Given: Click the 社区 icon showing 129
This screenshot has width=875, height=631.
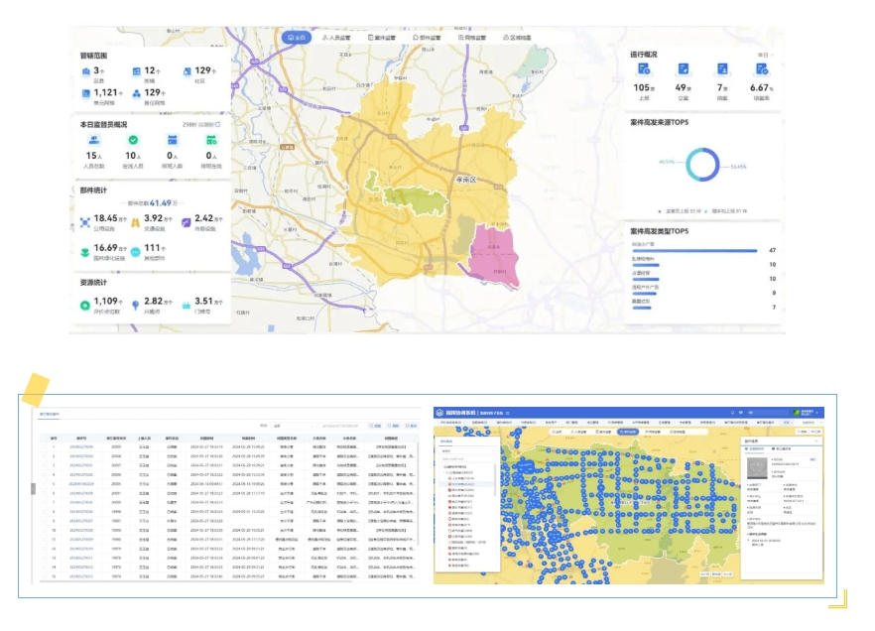Looking at the screenshot, I should click(187, 71).
